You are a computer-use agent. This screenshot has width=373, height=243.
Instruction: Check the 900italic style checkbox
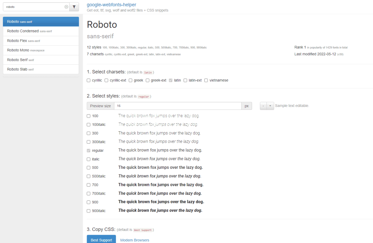[89, 211]
